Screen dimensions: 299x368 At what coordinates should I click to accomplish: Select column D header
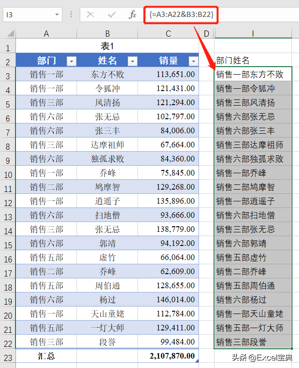pyautogui.click(x=207, y=34)
